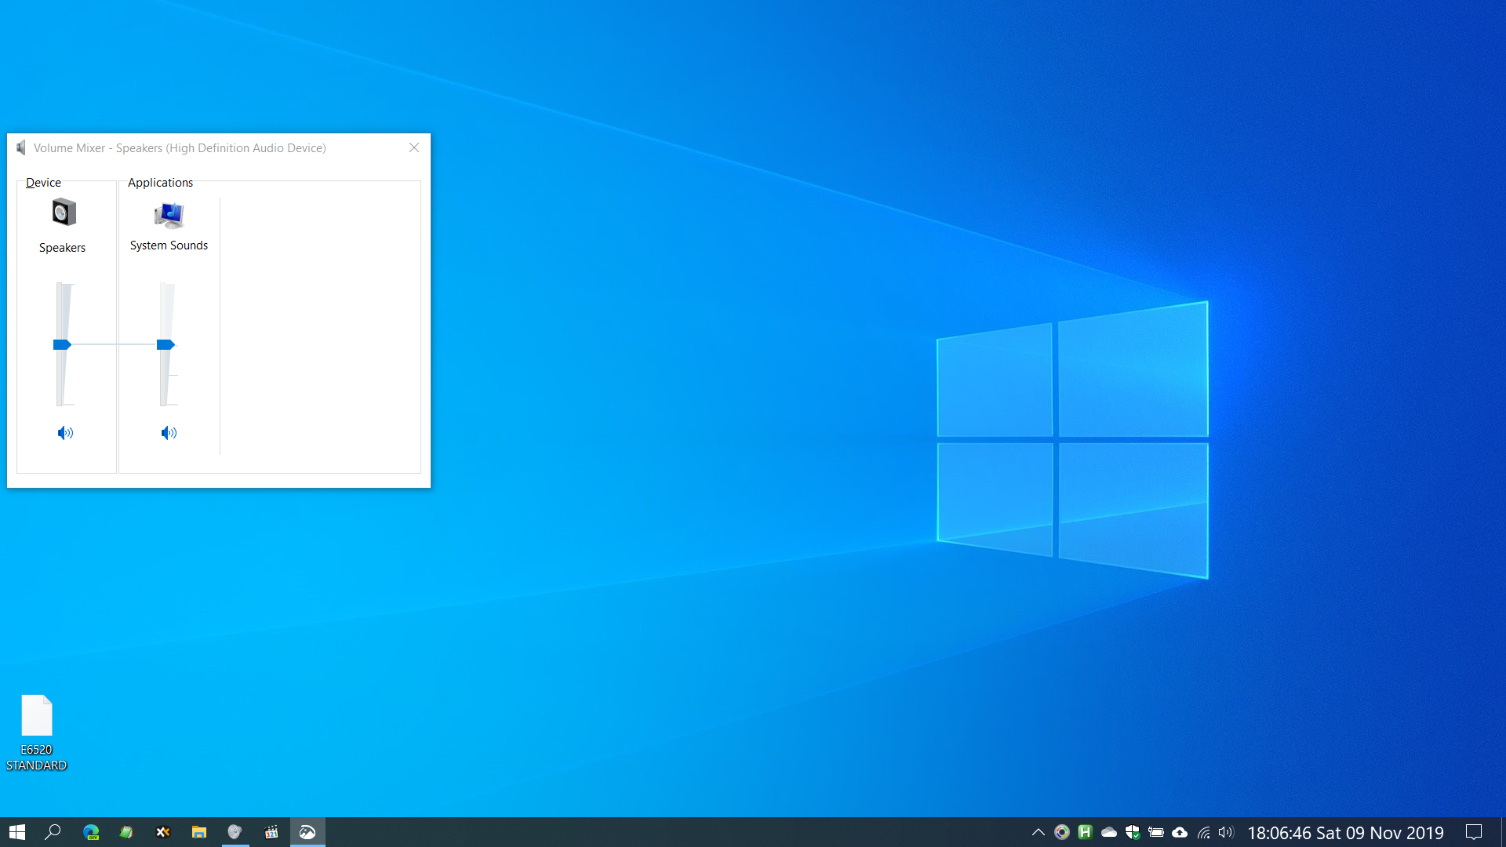Mute System Sounds
The height and width of the screenshot is (847, 1506).
tap(169, 433)
